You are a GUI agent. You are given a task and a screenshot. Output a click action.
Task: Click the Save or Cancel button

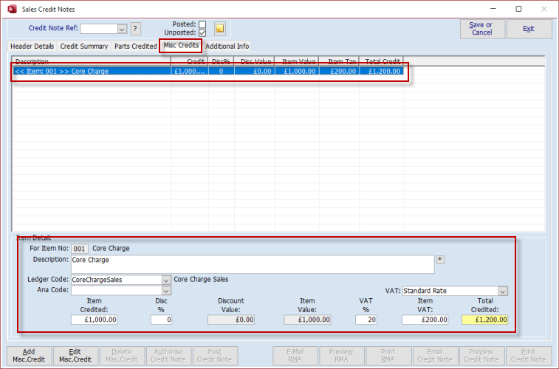click(481, 29)
